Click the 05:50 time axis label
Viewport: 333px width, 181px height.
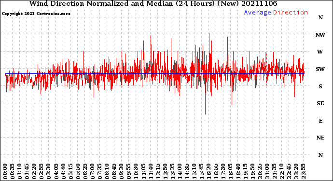pos(78,171)
